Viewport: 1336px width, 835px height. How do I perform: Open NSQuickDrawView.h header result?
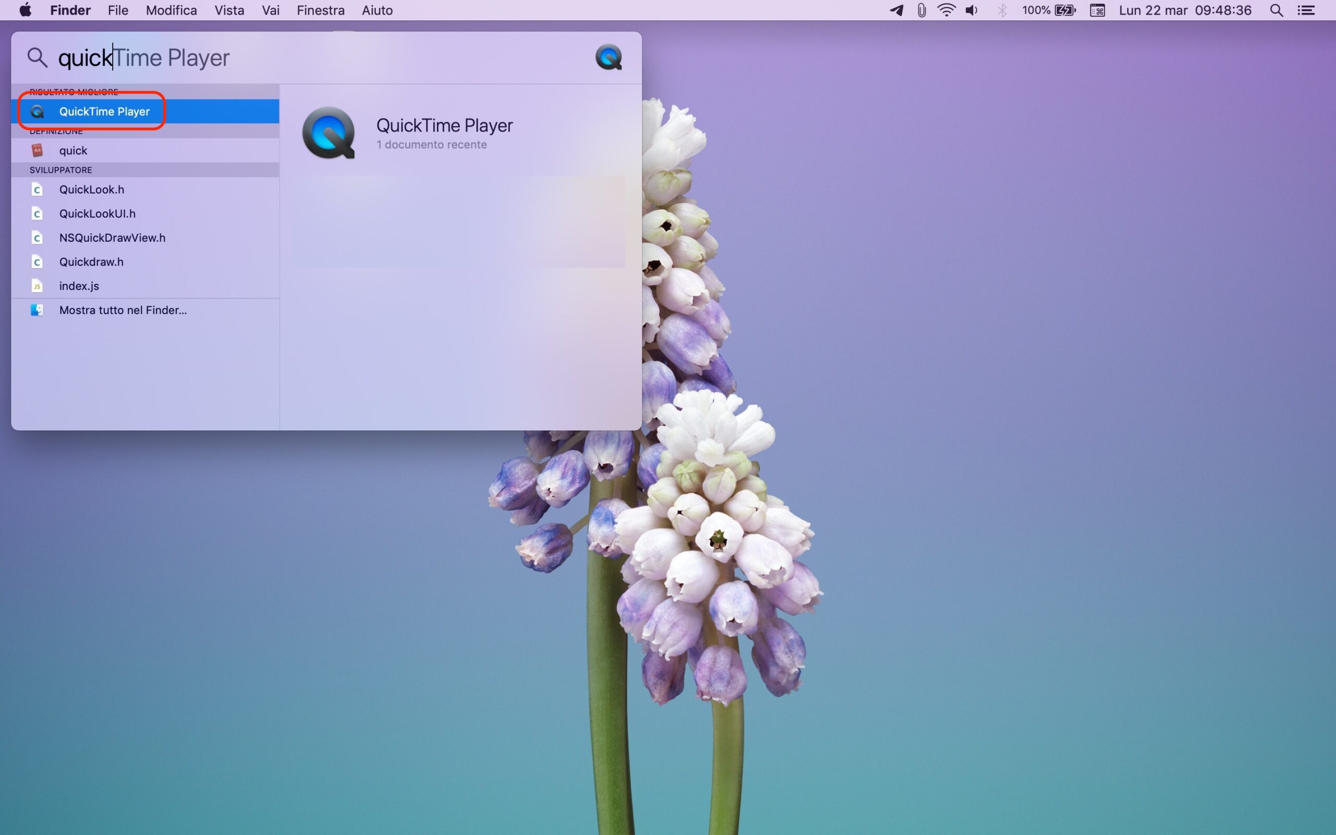[112, 237]
